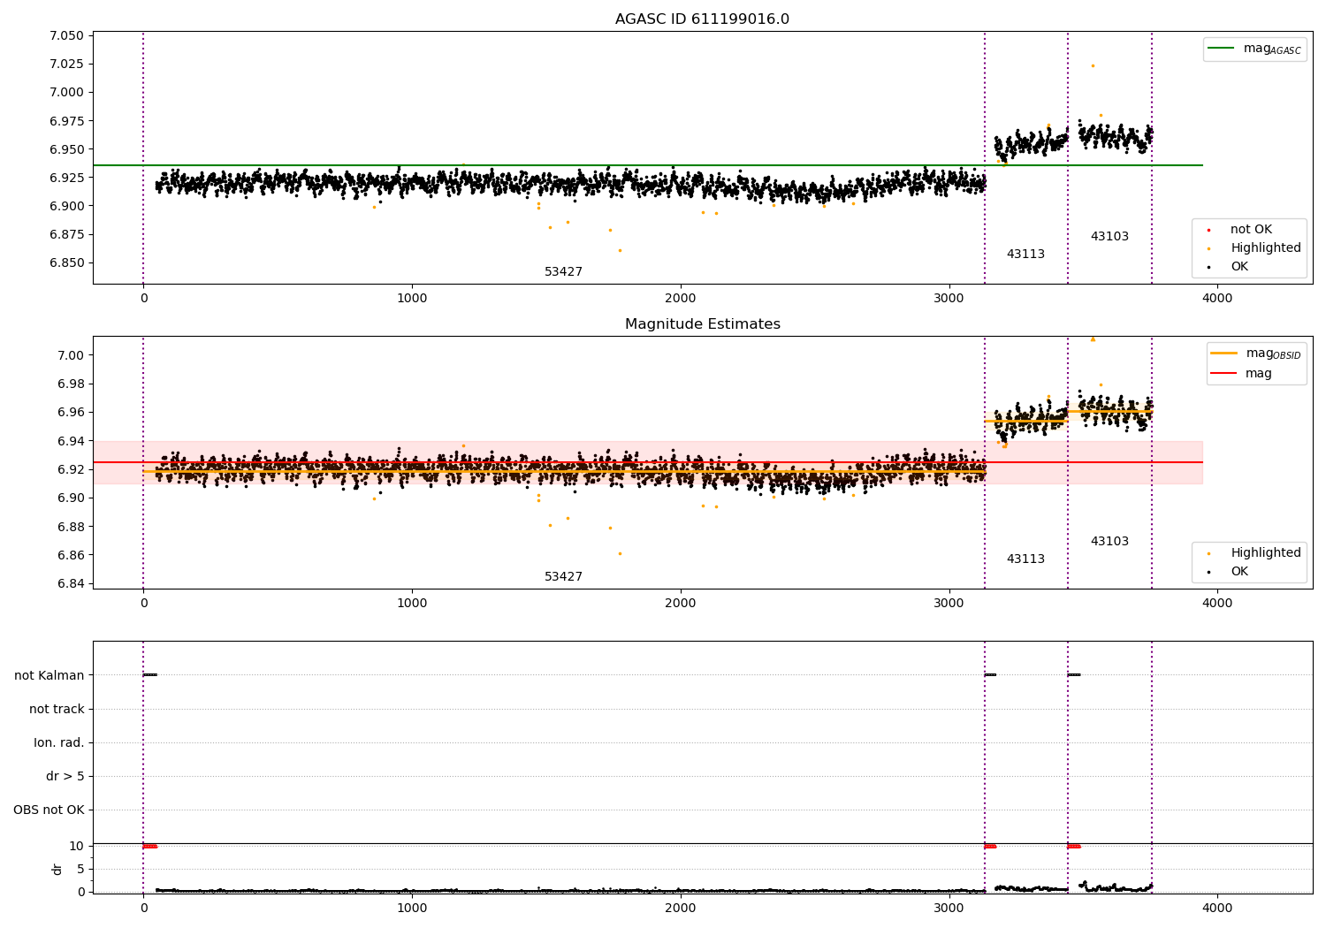Pick label 43103 in Magnitude Estimates plot

click(1109, 542)
